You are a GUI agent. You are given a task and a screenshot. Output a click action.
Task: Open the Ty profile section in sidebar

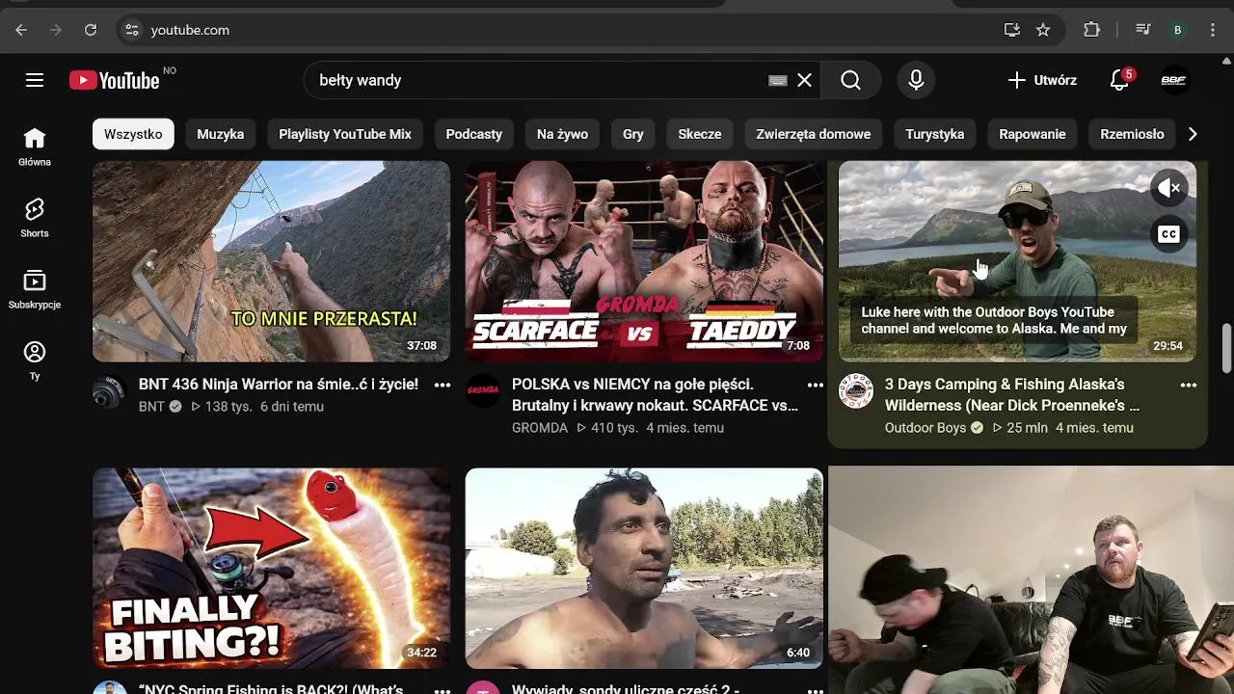pyautogui.click(x=35, y=360)
